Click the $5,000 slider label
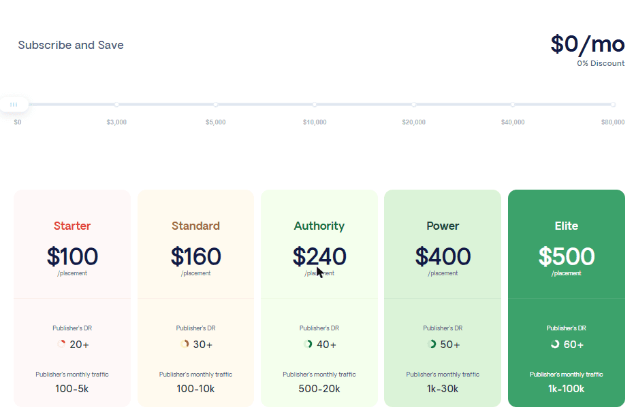The width and height of the screenshot is (634, 416). [215, 122]
